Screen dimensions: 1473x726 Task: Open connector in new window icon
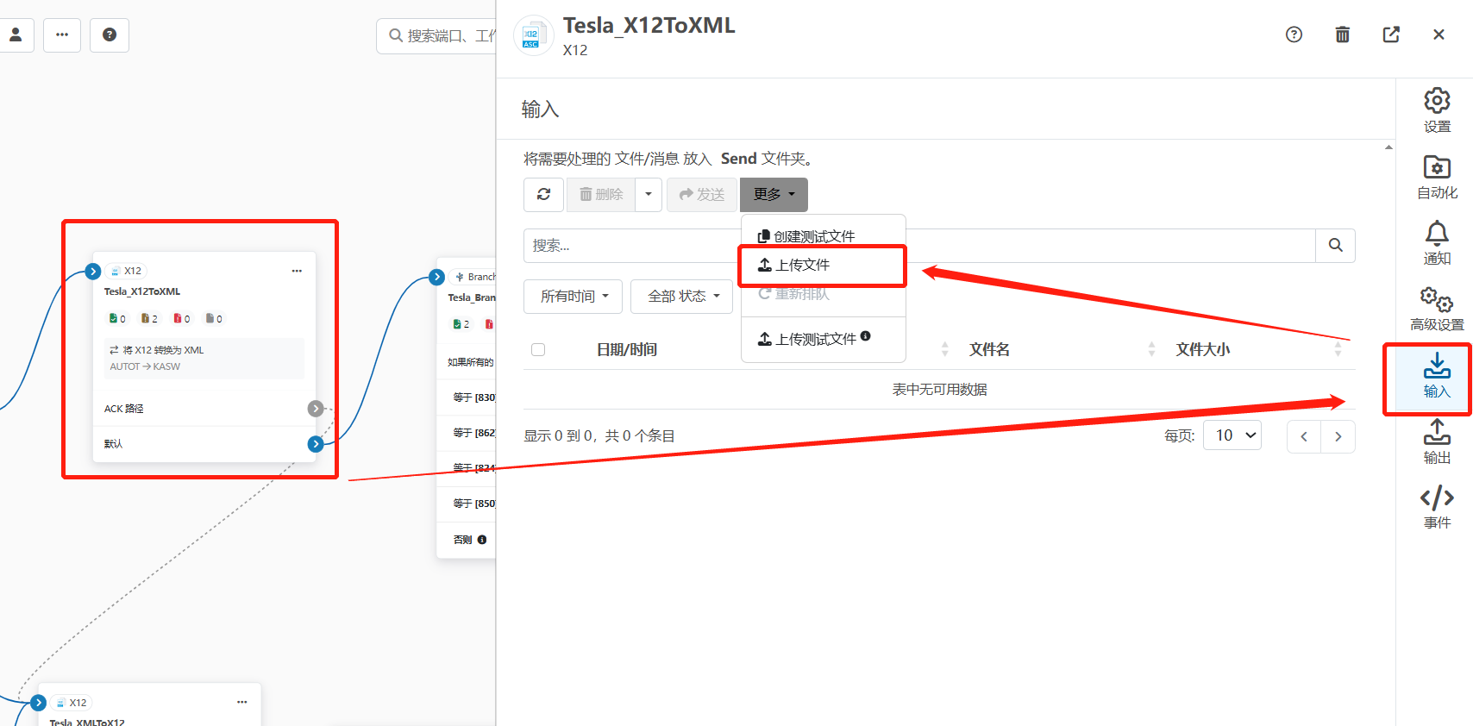pos(1390,34)
